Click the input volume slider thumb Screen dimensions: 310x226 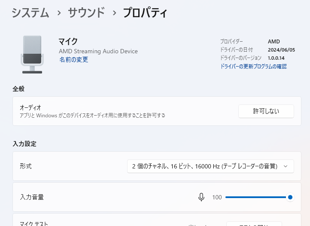pos(290,197)
